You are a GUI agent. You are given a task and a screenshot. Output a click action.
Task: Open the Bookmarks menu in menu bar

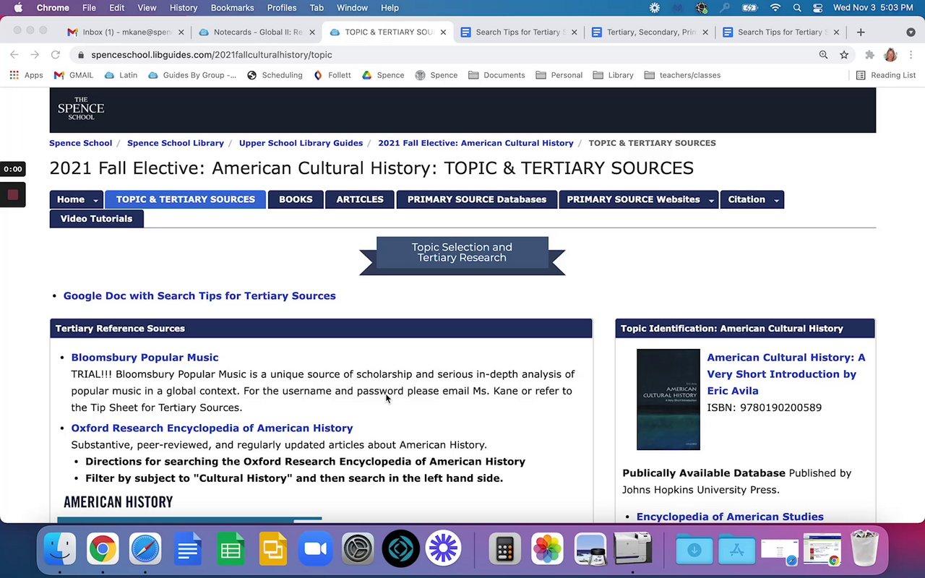click(x=232, y=8)
